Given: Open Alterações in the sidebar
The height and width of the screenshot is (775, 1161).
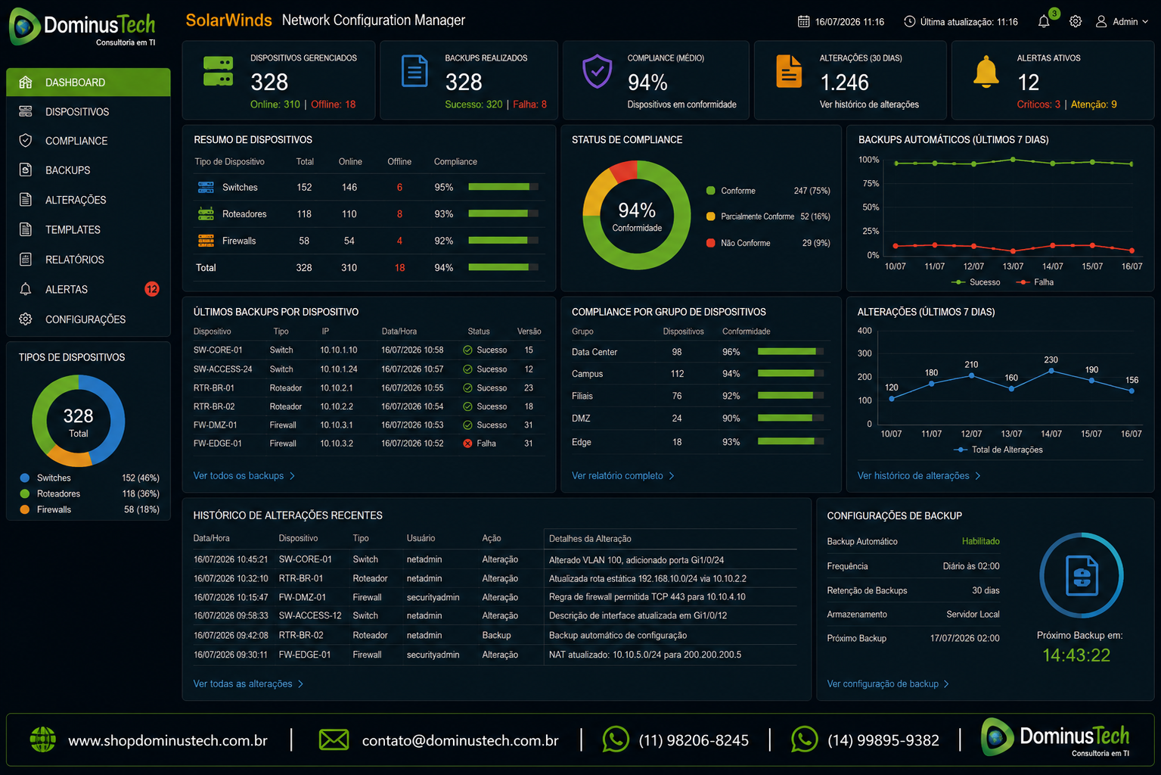Looking at the screenshot, I should (88, 201).
